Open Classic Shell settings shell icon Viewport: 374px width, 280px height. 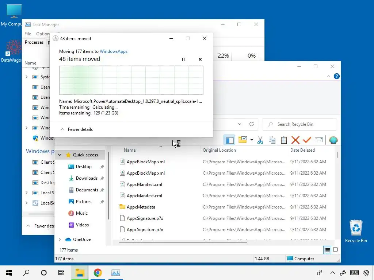(333, 140)
